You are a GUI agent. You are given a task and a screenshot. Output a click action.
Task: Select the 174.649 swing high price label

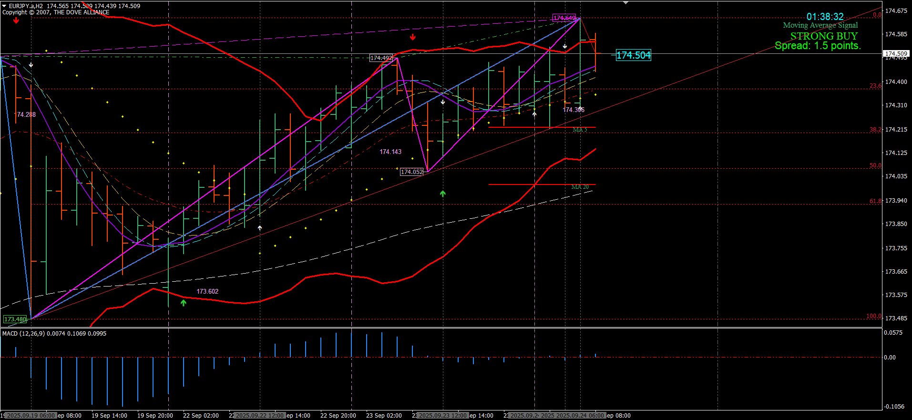tap(564, 18)
